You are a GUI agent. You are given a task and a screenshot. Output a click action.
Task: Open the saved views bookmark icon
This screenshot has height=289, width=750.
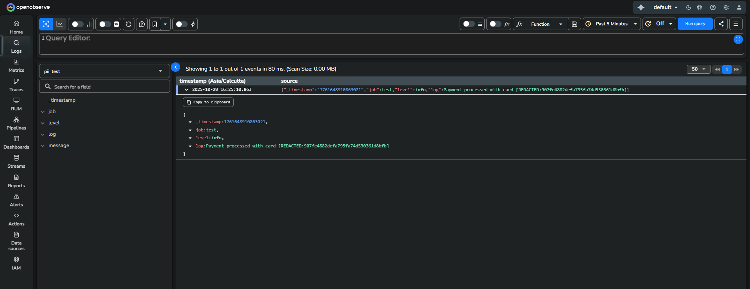[x=155, y=24]
